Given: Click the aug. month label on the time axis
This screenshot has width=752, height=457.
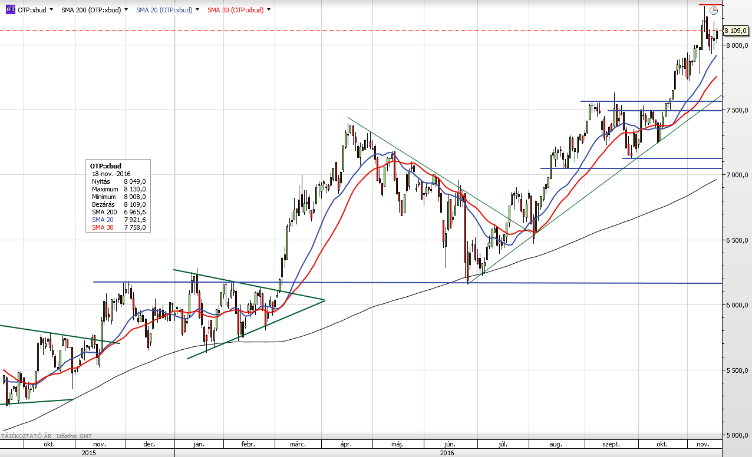Looking at the screenshot, I should click(x=556, y=444).
